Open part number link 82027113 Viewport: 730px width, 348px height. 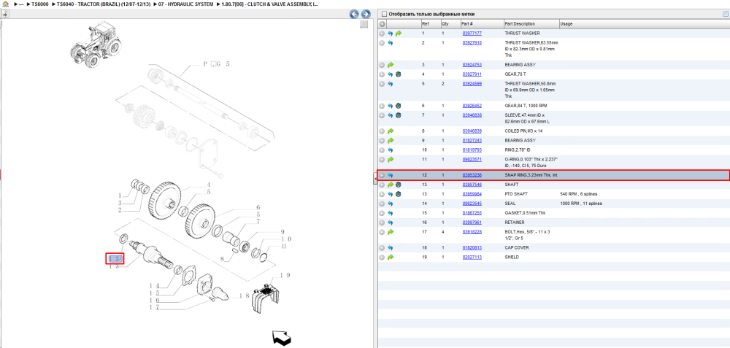point(472,258)
